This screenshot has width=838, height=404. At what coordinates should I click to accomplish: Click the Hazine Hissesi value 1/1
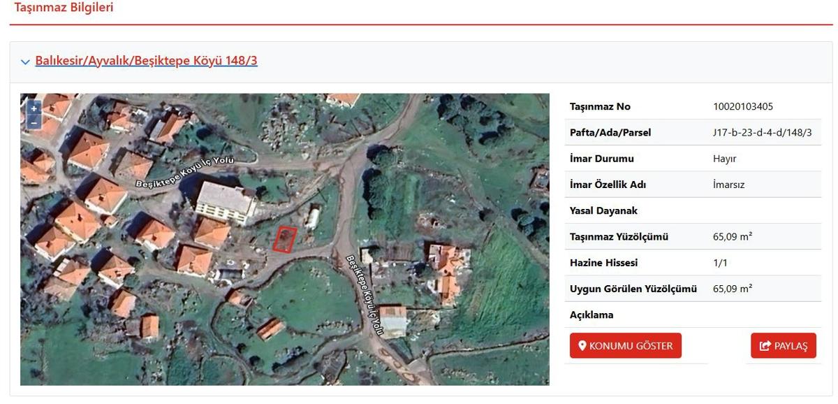pos(721,263)
